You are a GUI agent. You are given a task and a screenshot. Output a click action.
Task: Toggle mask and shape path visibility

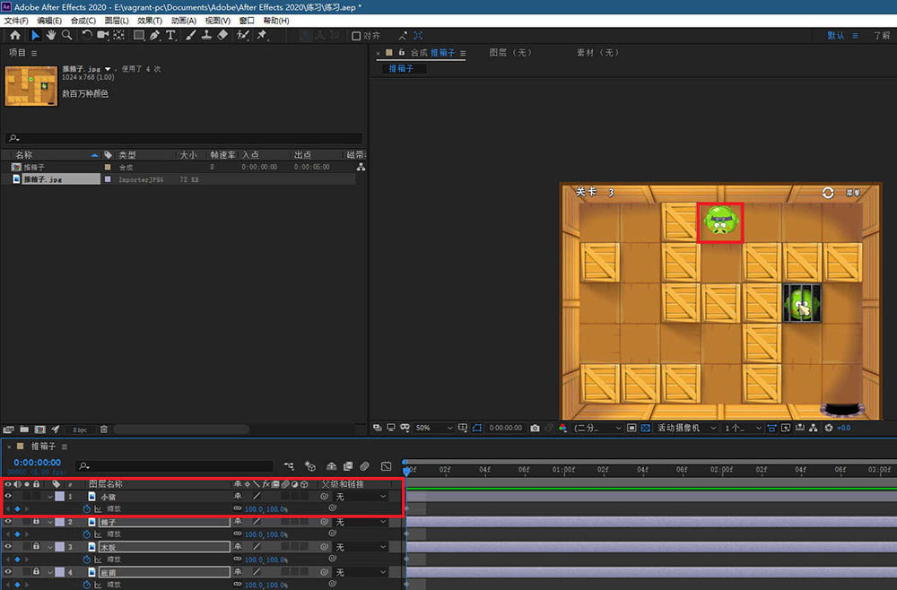pos(477,428)
